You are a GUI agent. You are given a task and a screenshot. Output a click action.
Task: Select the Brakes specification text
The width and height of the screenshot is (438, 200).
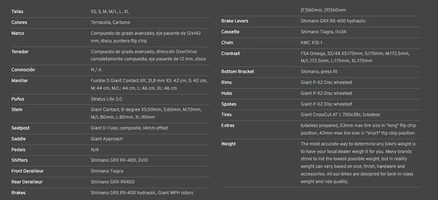(x=142, y=193)
